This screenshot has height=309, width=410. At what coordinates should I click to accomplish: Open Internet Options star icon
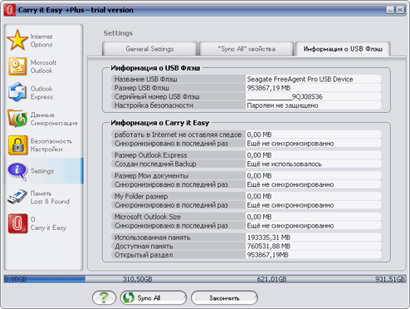[x=17, y=40]
